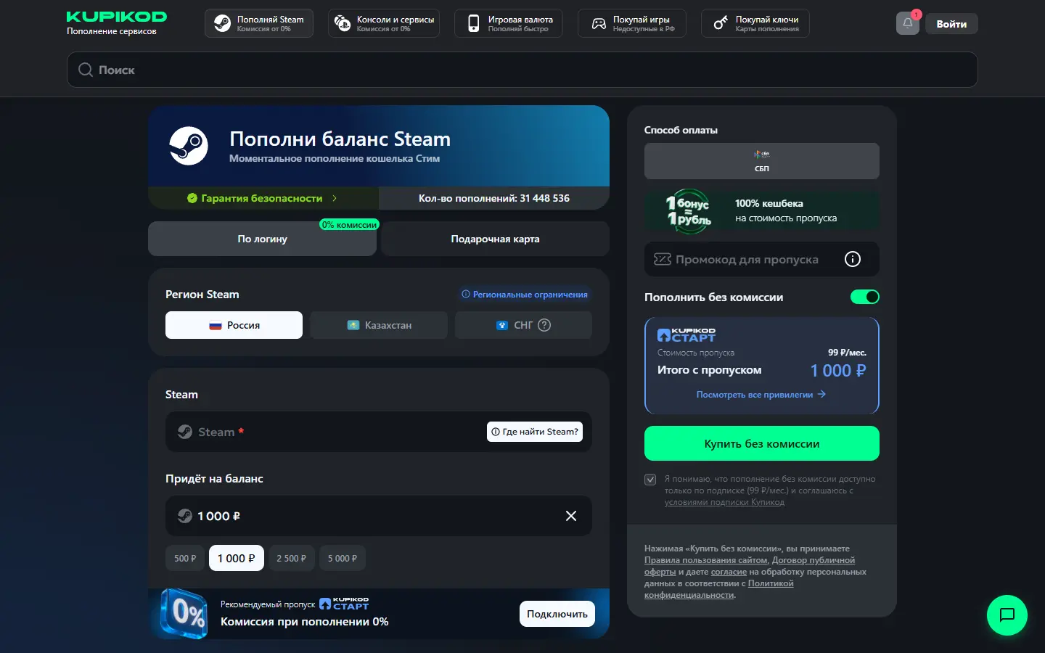1045x653 pixels.
Task: Click the 1 бонус = 1 рубль cashback graphic
Action: (689, 211)
